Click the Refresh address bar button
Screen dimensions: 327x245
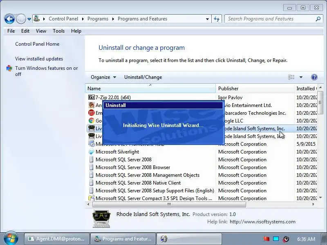click(217, 19)
